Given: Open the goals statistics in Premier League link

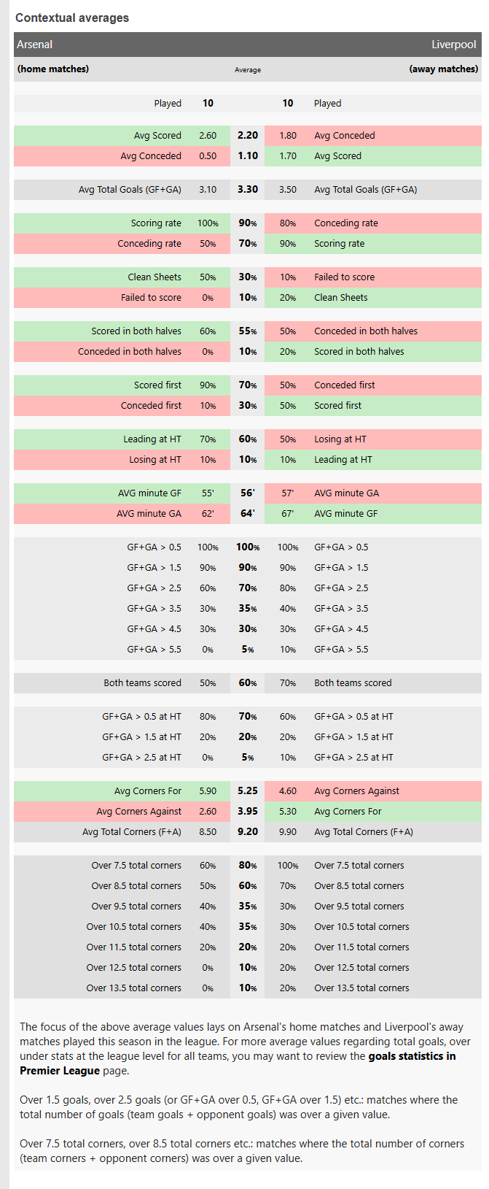Looking at the screenshot, I should click(412, 1056).
